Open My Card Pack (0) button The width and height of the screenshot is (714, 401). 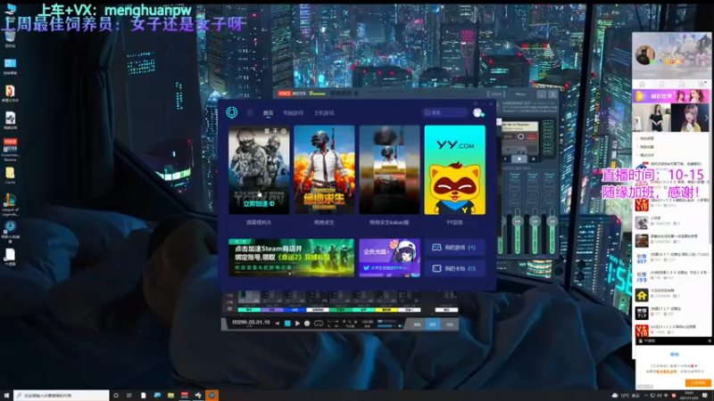[x=454, y=268]
